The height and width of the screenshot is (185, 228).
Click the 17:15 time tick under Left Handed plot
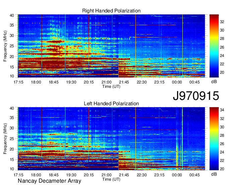[18, 175]
